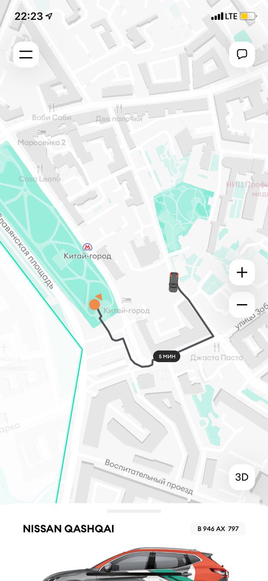Tap the license plate В 946 АХ 797
This screenshot has height=581, width=268.
(x=218, y=529)
